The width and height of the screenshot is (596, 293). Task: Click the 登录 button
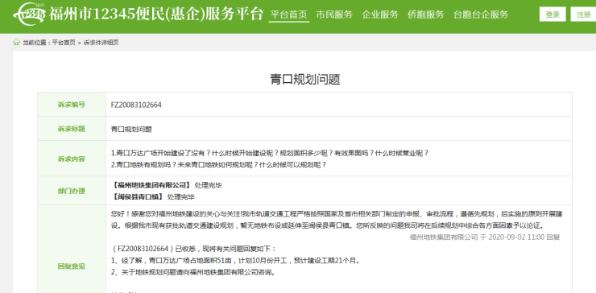pyautogui.click(x=553, y=14)
